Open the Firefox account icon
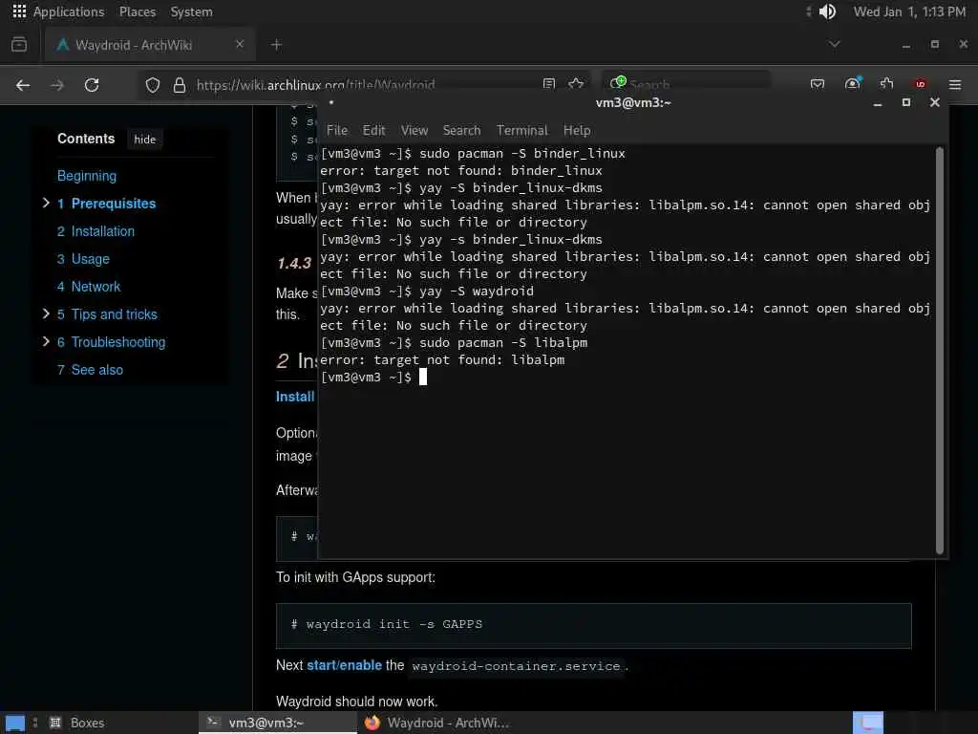Viewport: 978px width, 734px height. click(x=853, y=84)
